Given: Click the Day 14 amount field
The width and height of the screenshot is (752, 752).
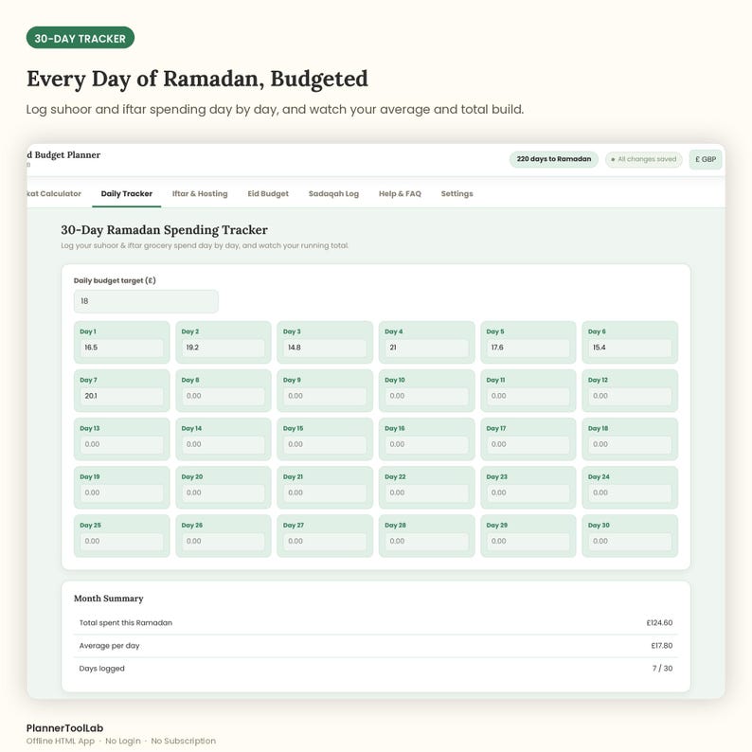Looking at the screenshot, I should point(224,444).
